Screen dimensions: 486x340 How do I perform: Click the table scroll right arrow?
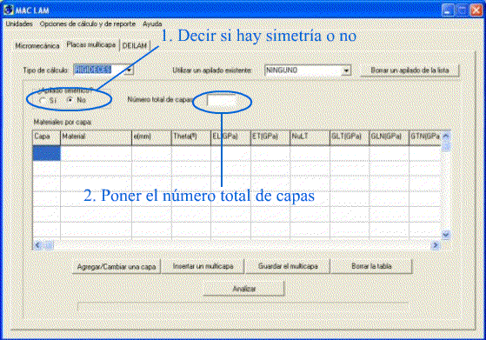pyautogui.click(x=435, y=245)
